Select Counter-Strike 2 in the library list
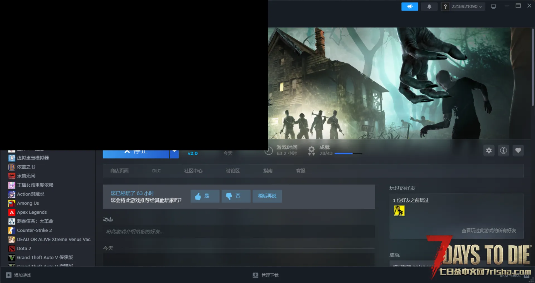 point(34,230)
